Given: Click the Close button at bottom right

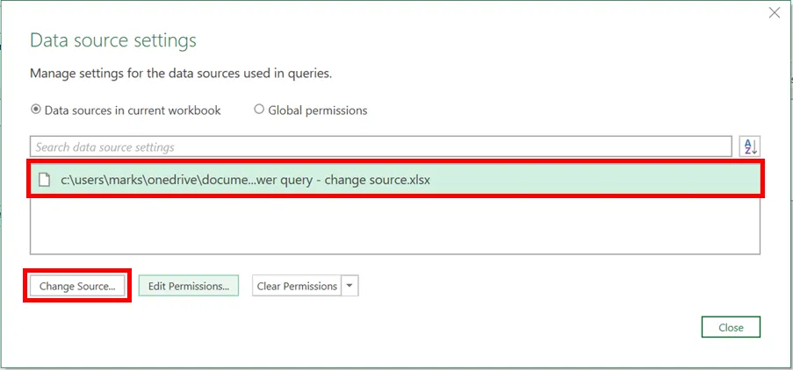Looking at the screenshot, I should pos(731,327).
